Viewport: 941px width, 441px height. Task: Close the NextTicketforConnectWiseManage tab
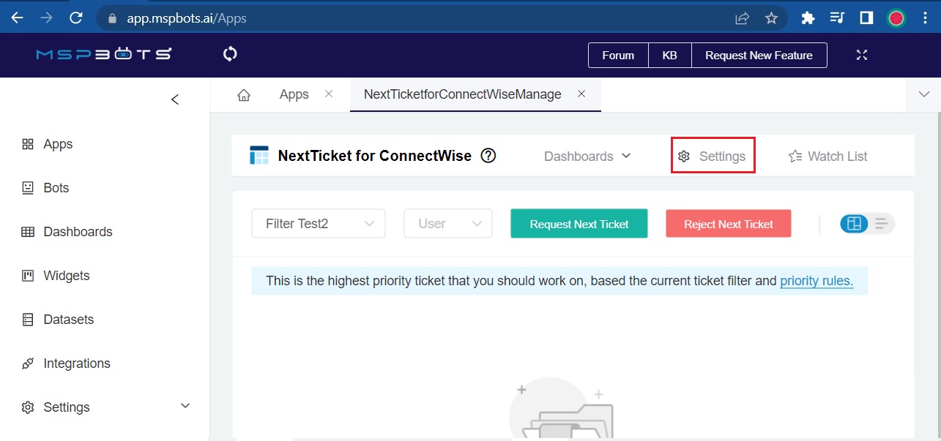[x=581, y=94]
